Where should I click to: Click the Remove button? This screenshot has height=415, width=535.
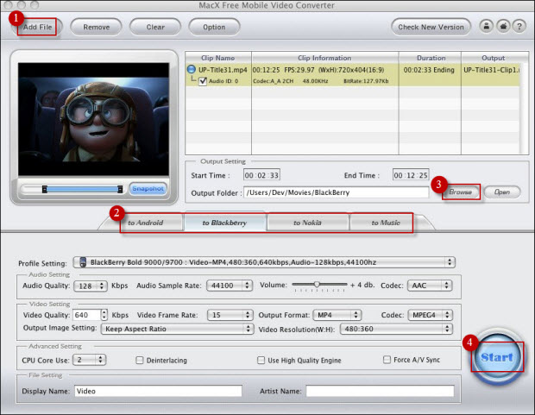coord(97,27)
